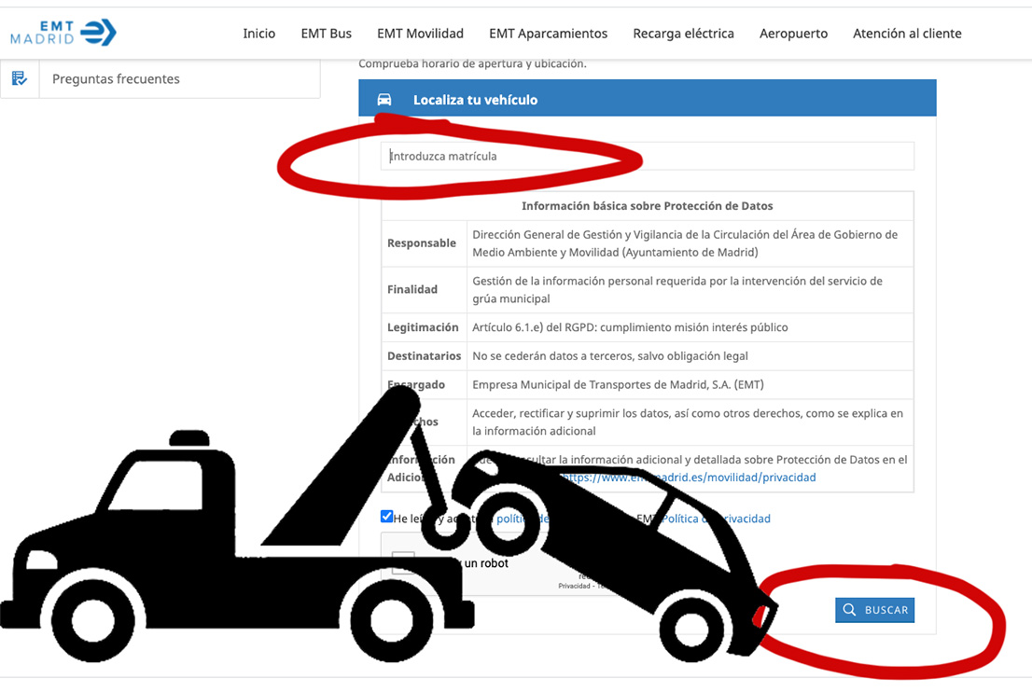This screenshot has height=692, width=1032.
Task: Click the magnifier icon in the Buscar button
Action: (849, 610)
